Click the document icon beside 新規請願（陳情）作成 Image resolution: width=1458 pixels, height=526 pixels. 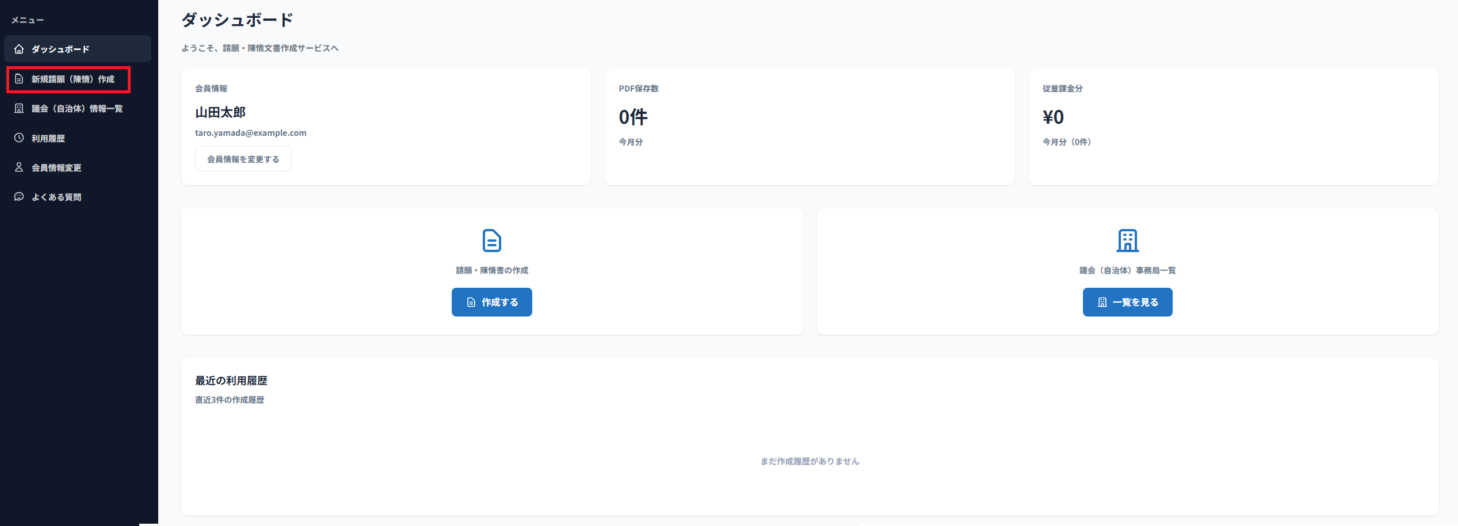click(x=19, y=79)
